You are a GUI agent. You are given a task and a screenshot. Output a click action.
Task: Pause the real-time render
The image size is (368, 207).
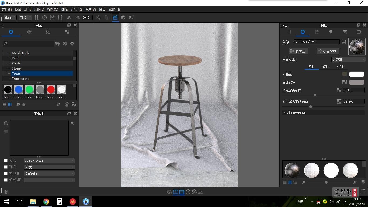(x=37, y=18)
